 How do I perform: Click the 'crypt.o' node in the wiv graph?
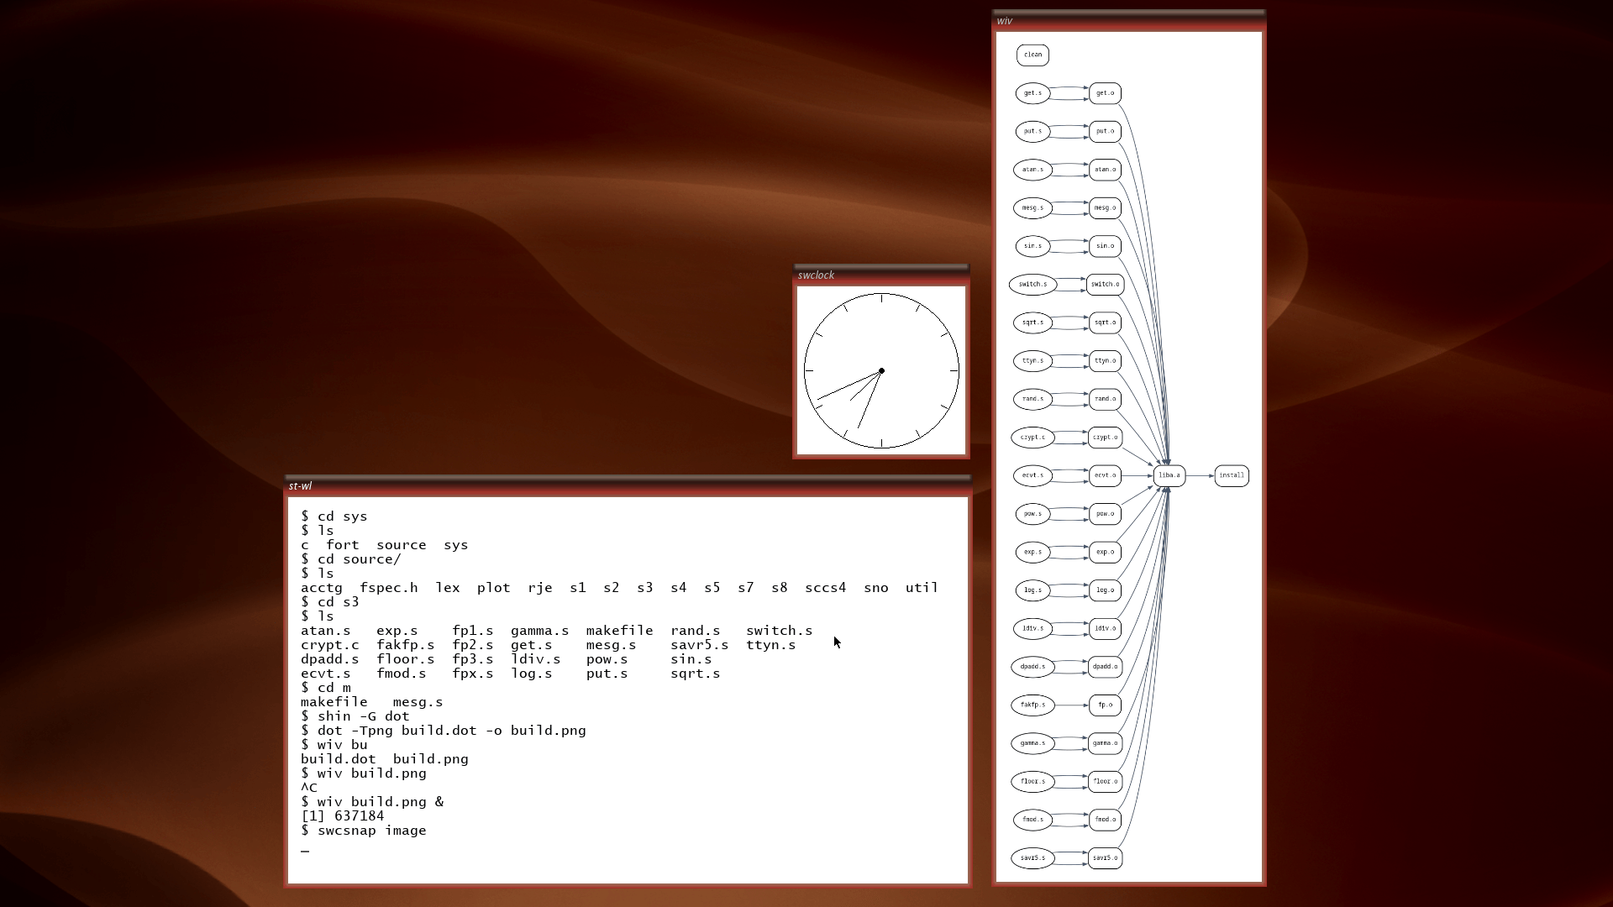pyautogui.click(x=1105, y=437)
